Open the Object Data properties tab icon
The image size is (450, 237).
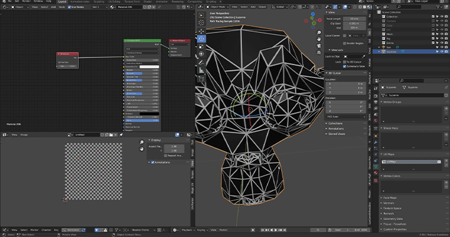pos(376,167)
